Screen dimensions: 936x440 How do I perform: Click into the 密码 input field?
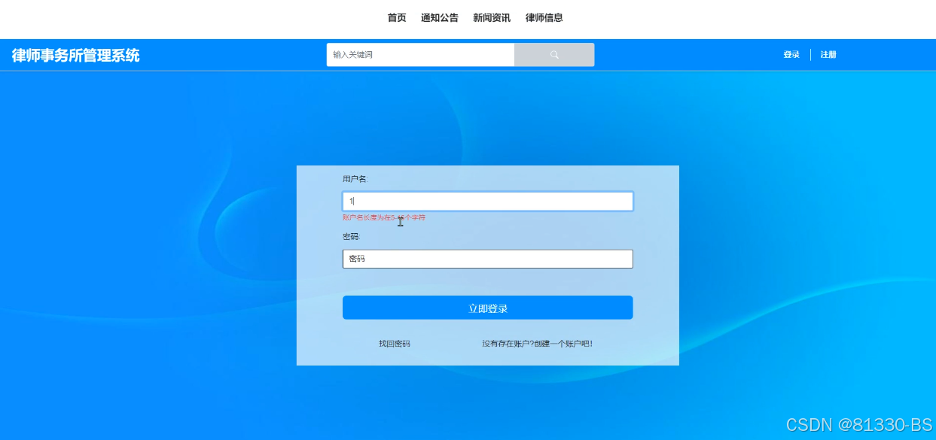tap(488, 259)
